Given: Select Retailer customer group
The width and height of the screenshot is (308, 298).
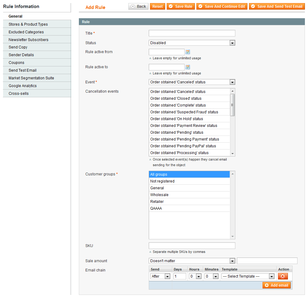Looking at the screenshot, I should (189, 202).
